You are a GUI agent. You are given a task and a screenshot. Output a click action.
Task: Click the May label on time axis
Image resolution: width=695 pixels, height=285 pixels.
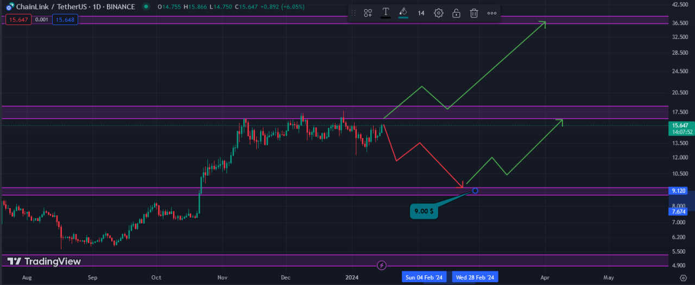click(609, 277)
